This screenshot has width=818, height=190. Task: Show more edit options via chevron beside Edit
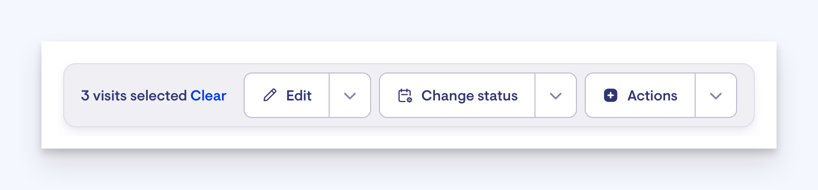[x=350, y=95]
